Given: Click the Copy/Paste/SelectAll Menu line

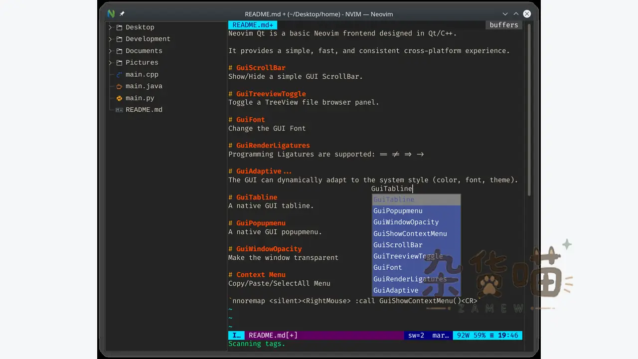Looking at the screenshot, I should (279, 283).
